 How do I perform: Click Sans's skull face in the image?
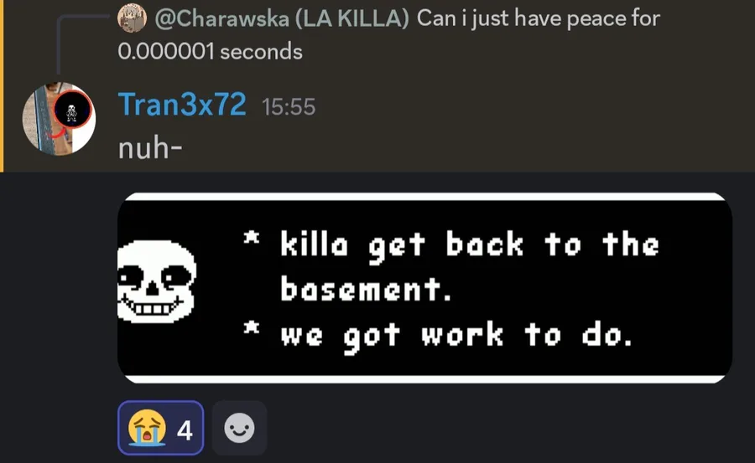point(157,281)
